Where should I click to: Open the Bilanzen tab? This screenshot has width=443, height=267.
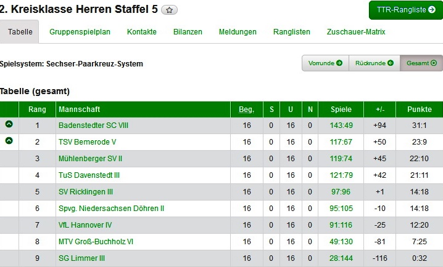[188, 32]
